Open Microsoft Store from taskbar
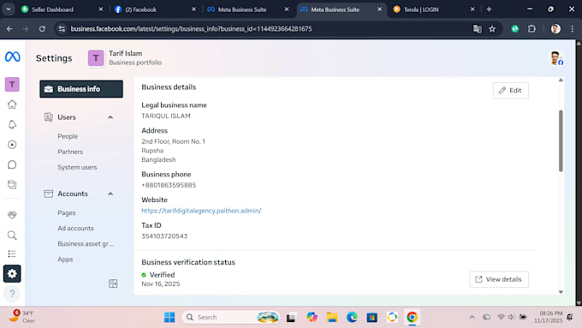Screen dimensions: 582x328 point(372,317)
